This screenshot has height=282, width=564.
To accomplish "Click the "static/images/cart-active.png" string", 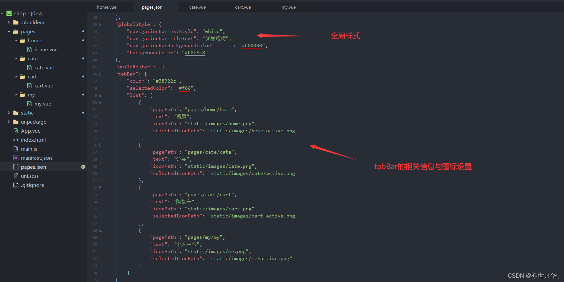I will pyautogui.click(x=253, y=216).
